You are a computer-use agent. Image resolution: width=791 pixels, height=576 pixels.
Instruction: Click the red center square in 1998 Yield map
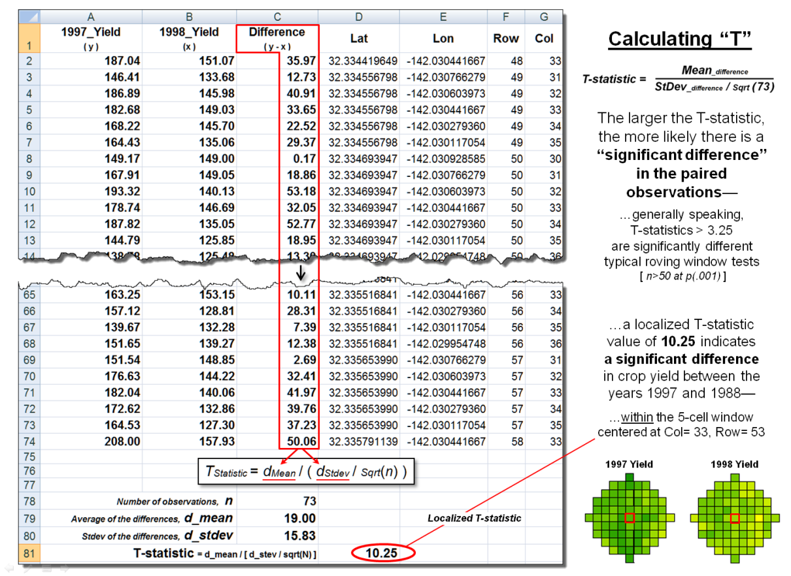tap(735, 518)
